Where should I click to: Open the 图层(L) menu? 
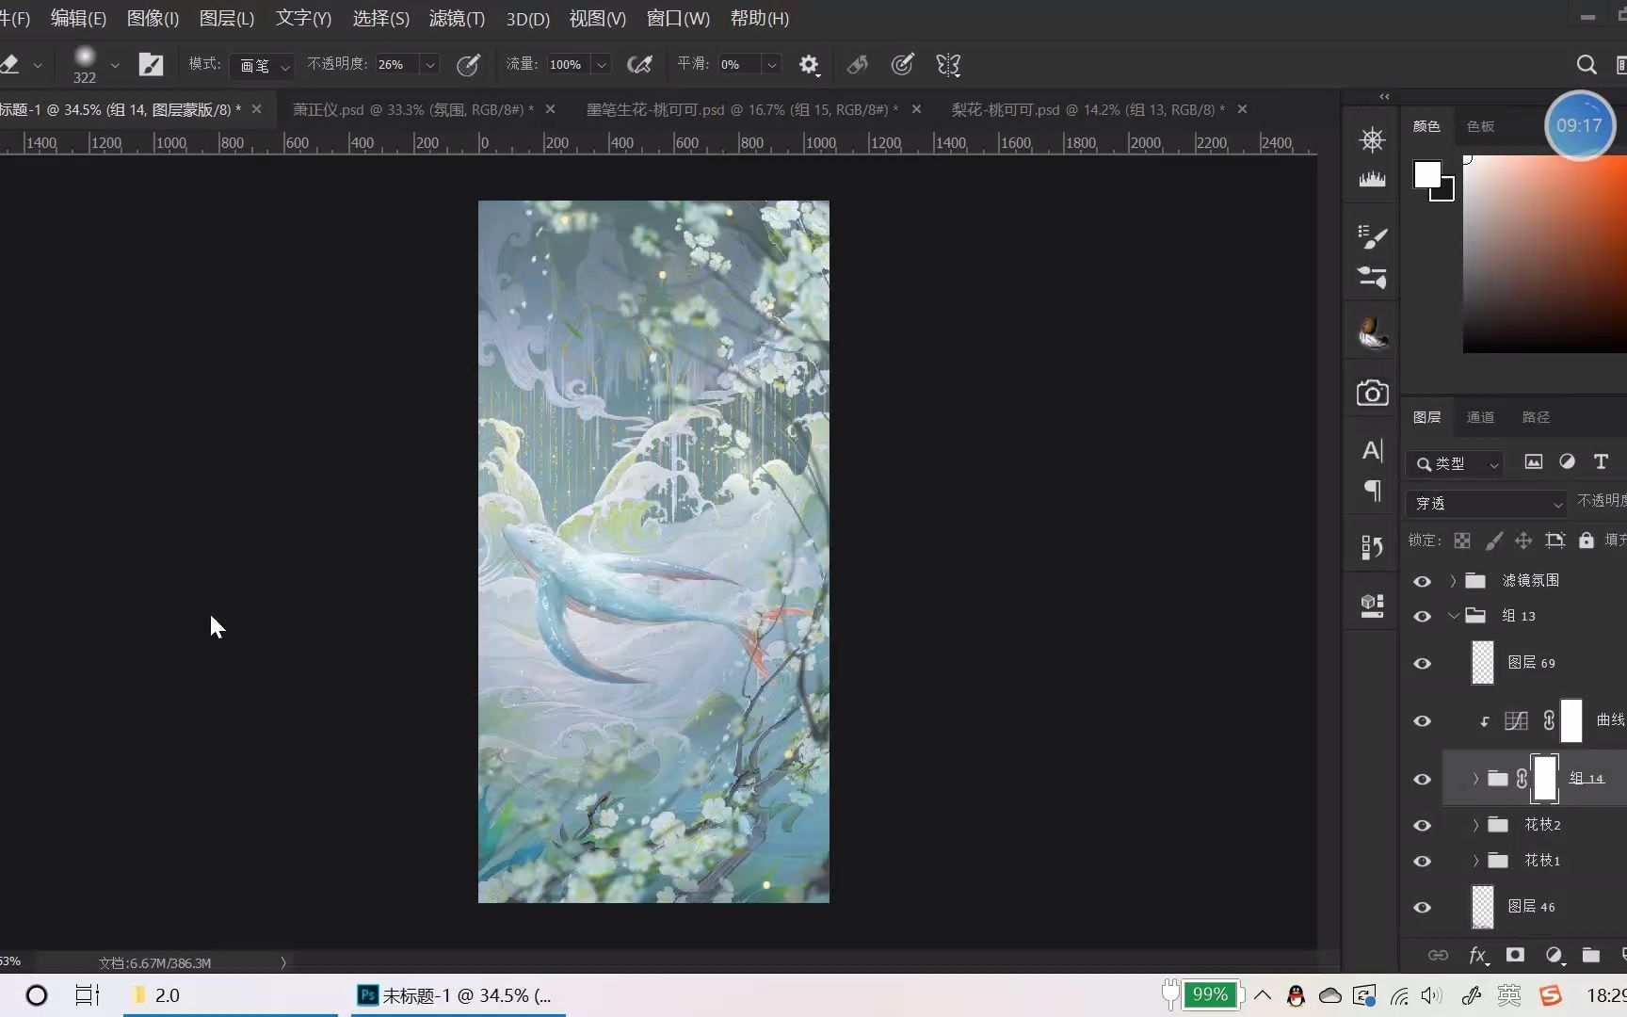coord(227,18)
